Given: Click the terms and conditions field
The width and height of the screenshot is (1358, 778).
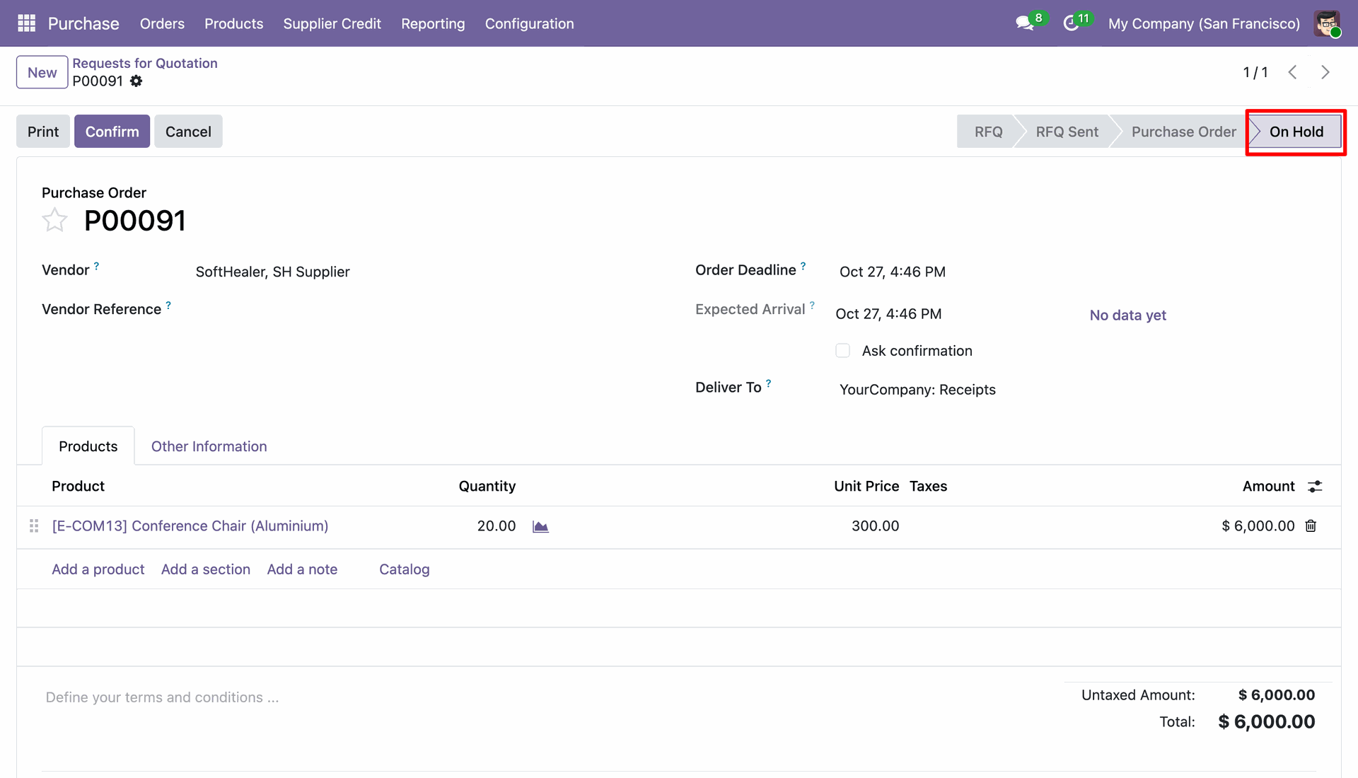Looking at the screenshot, I should (x=162, y=697).
